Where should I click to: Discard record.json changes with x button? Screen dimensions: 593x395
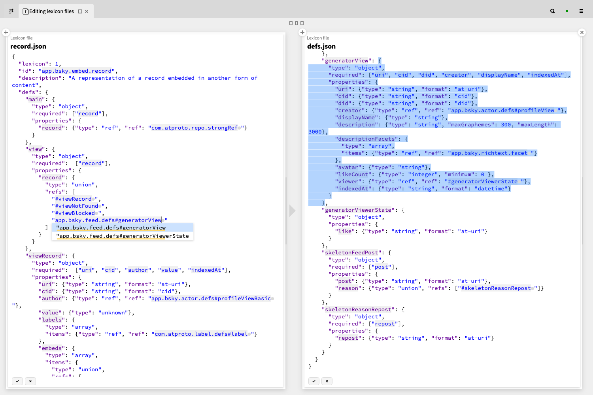30,381
